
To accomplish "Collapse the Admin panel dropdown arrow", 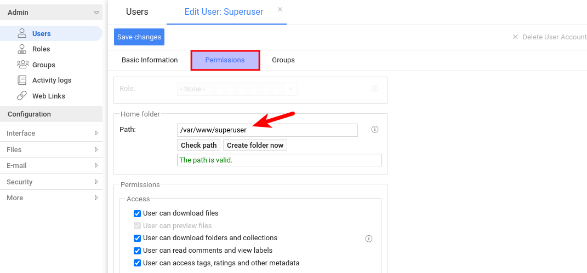I will pos(96,13).
